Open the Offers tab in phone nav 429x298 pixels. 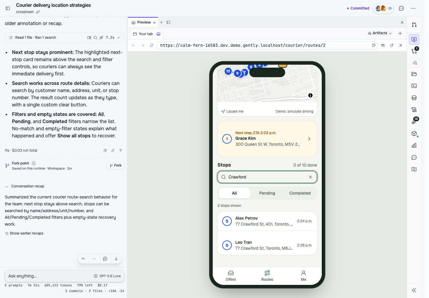pos(231,276)
